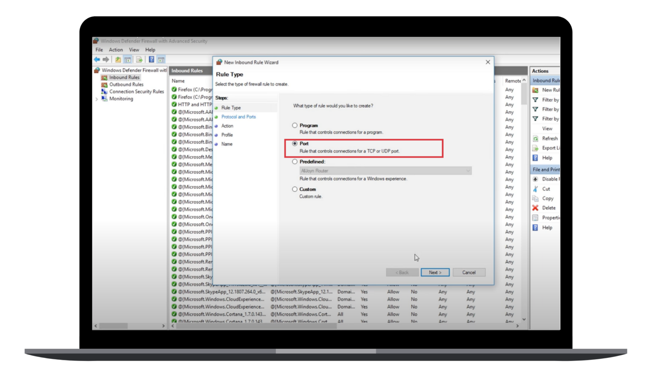Expand the Monitoring tree node

coord(96,99)
